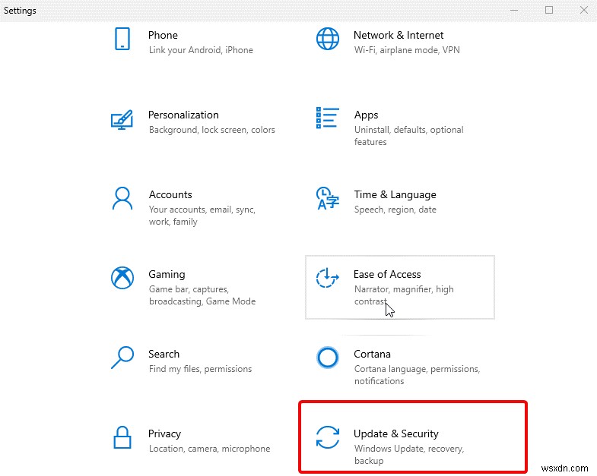Image resolution: width=597 pixels, height=476 pixels.
Task: Click 'Location, camera, microphone' description
Action: [x=209, y=449]
